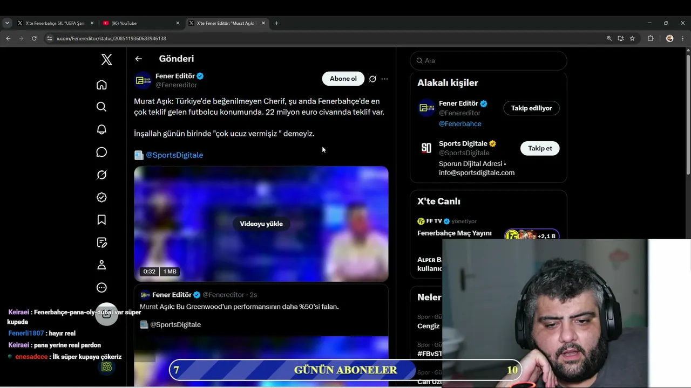This screenshot has width=691, height=388.
Task: Open the browser Extensions puzzle icon
Action: click(651, 38)
